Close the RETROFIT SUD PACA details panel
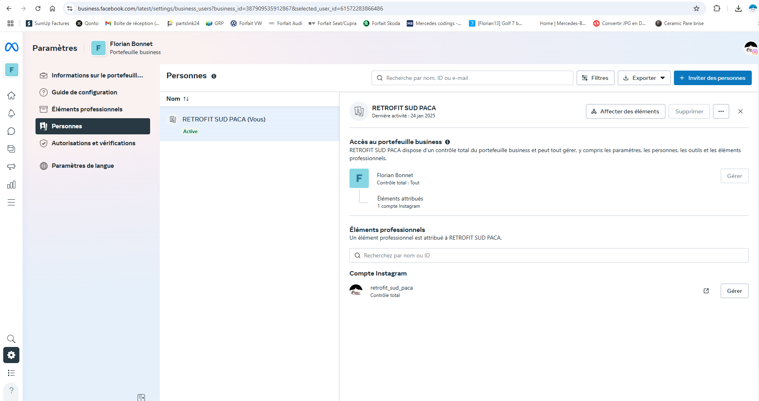 pos(740,111)
